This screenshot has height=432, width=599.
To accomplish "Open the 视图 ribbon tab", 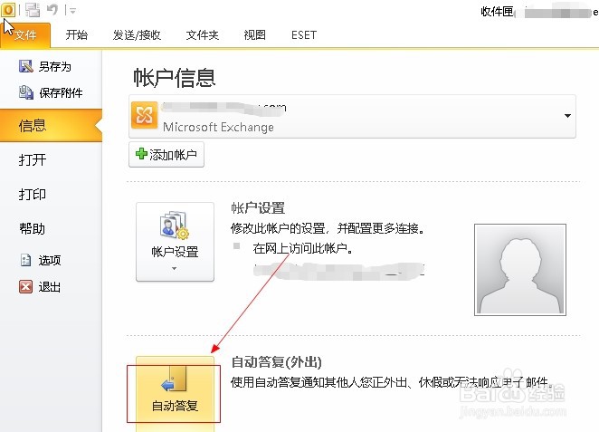I will [255, 34].
